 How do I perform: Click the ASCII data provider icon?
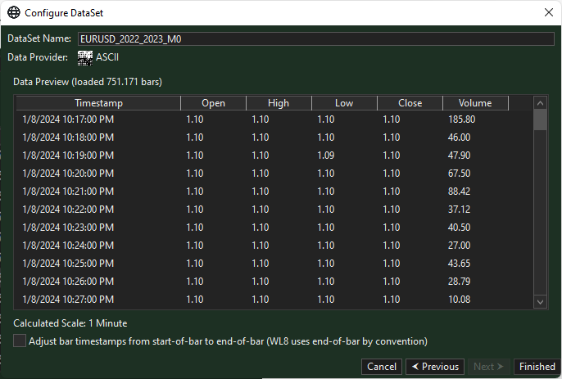pos(84,57)
